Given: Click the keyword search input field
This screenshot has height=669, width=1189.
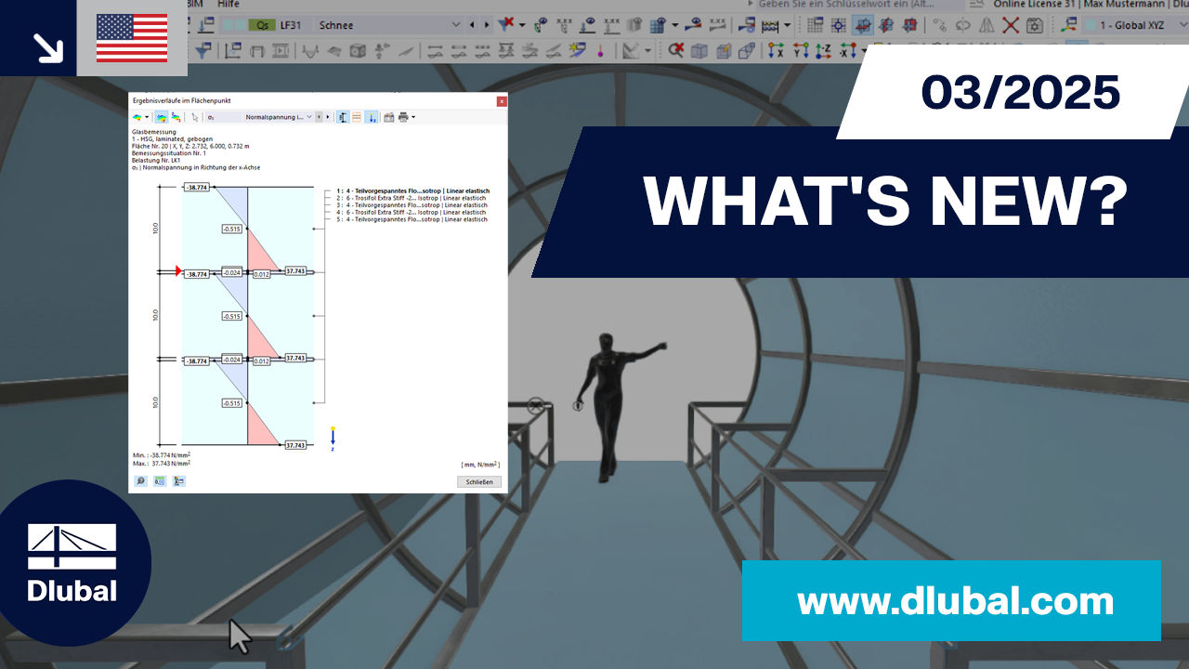Looking at the screenshot, I should [855, 5].
